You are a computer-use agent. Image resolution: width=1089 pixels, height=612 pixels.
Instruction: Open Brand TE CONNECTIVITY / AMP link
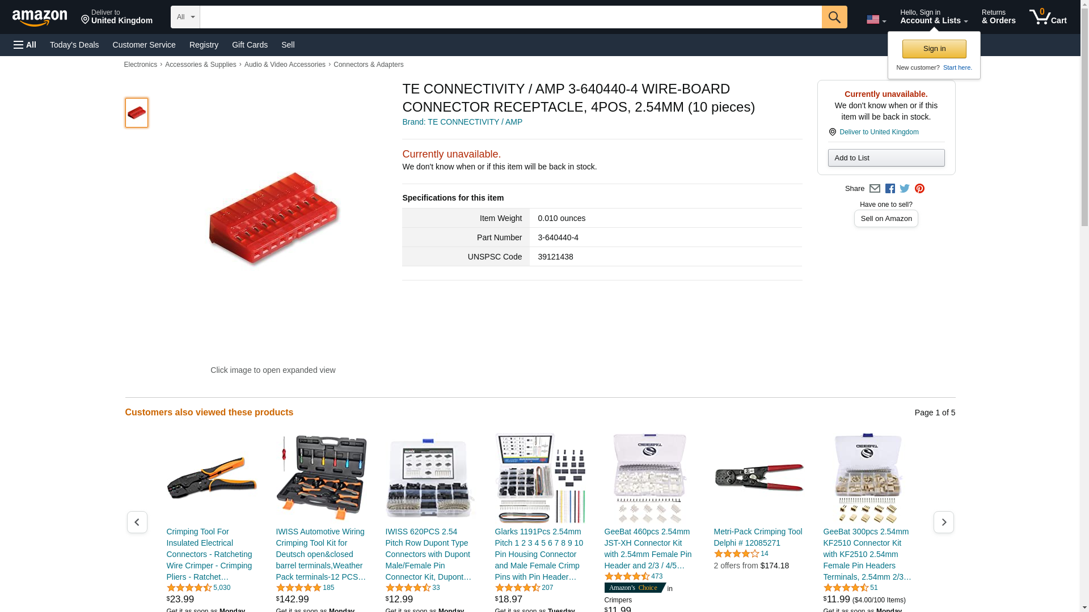(x=462, y=122)
